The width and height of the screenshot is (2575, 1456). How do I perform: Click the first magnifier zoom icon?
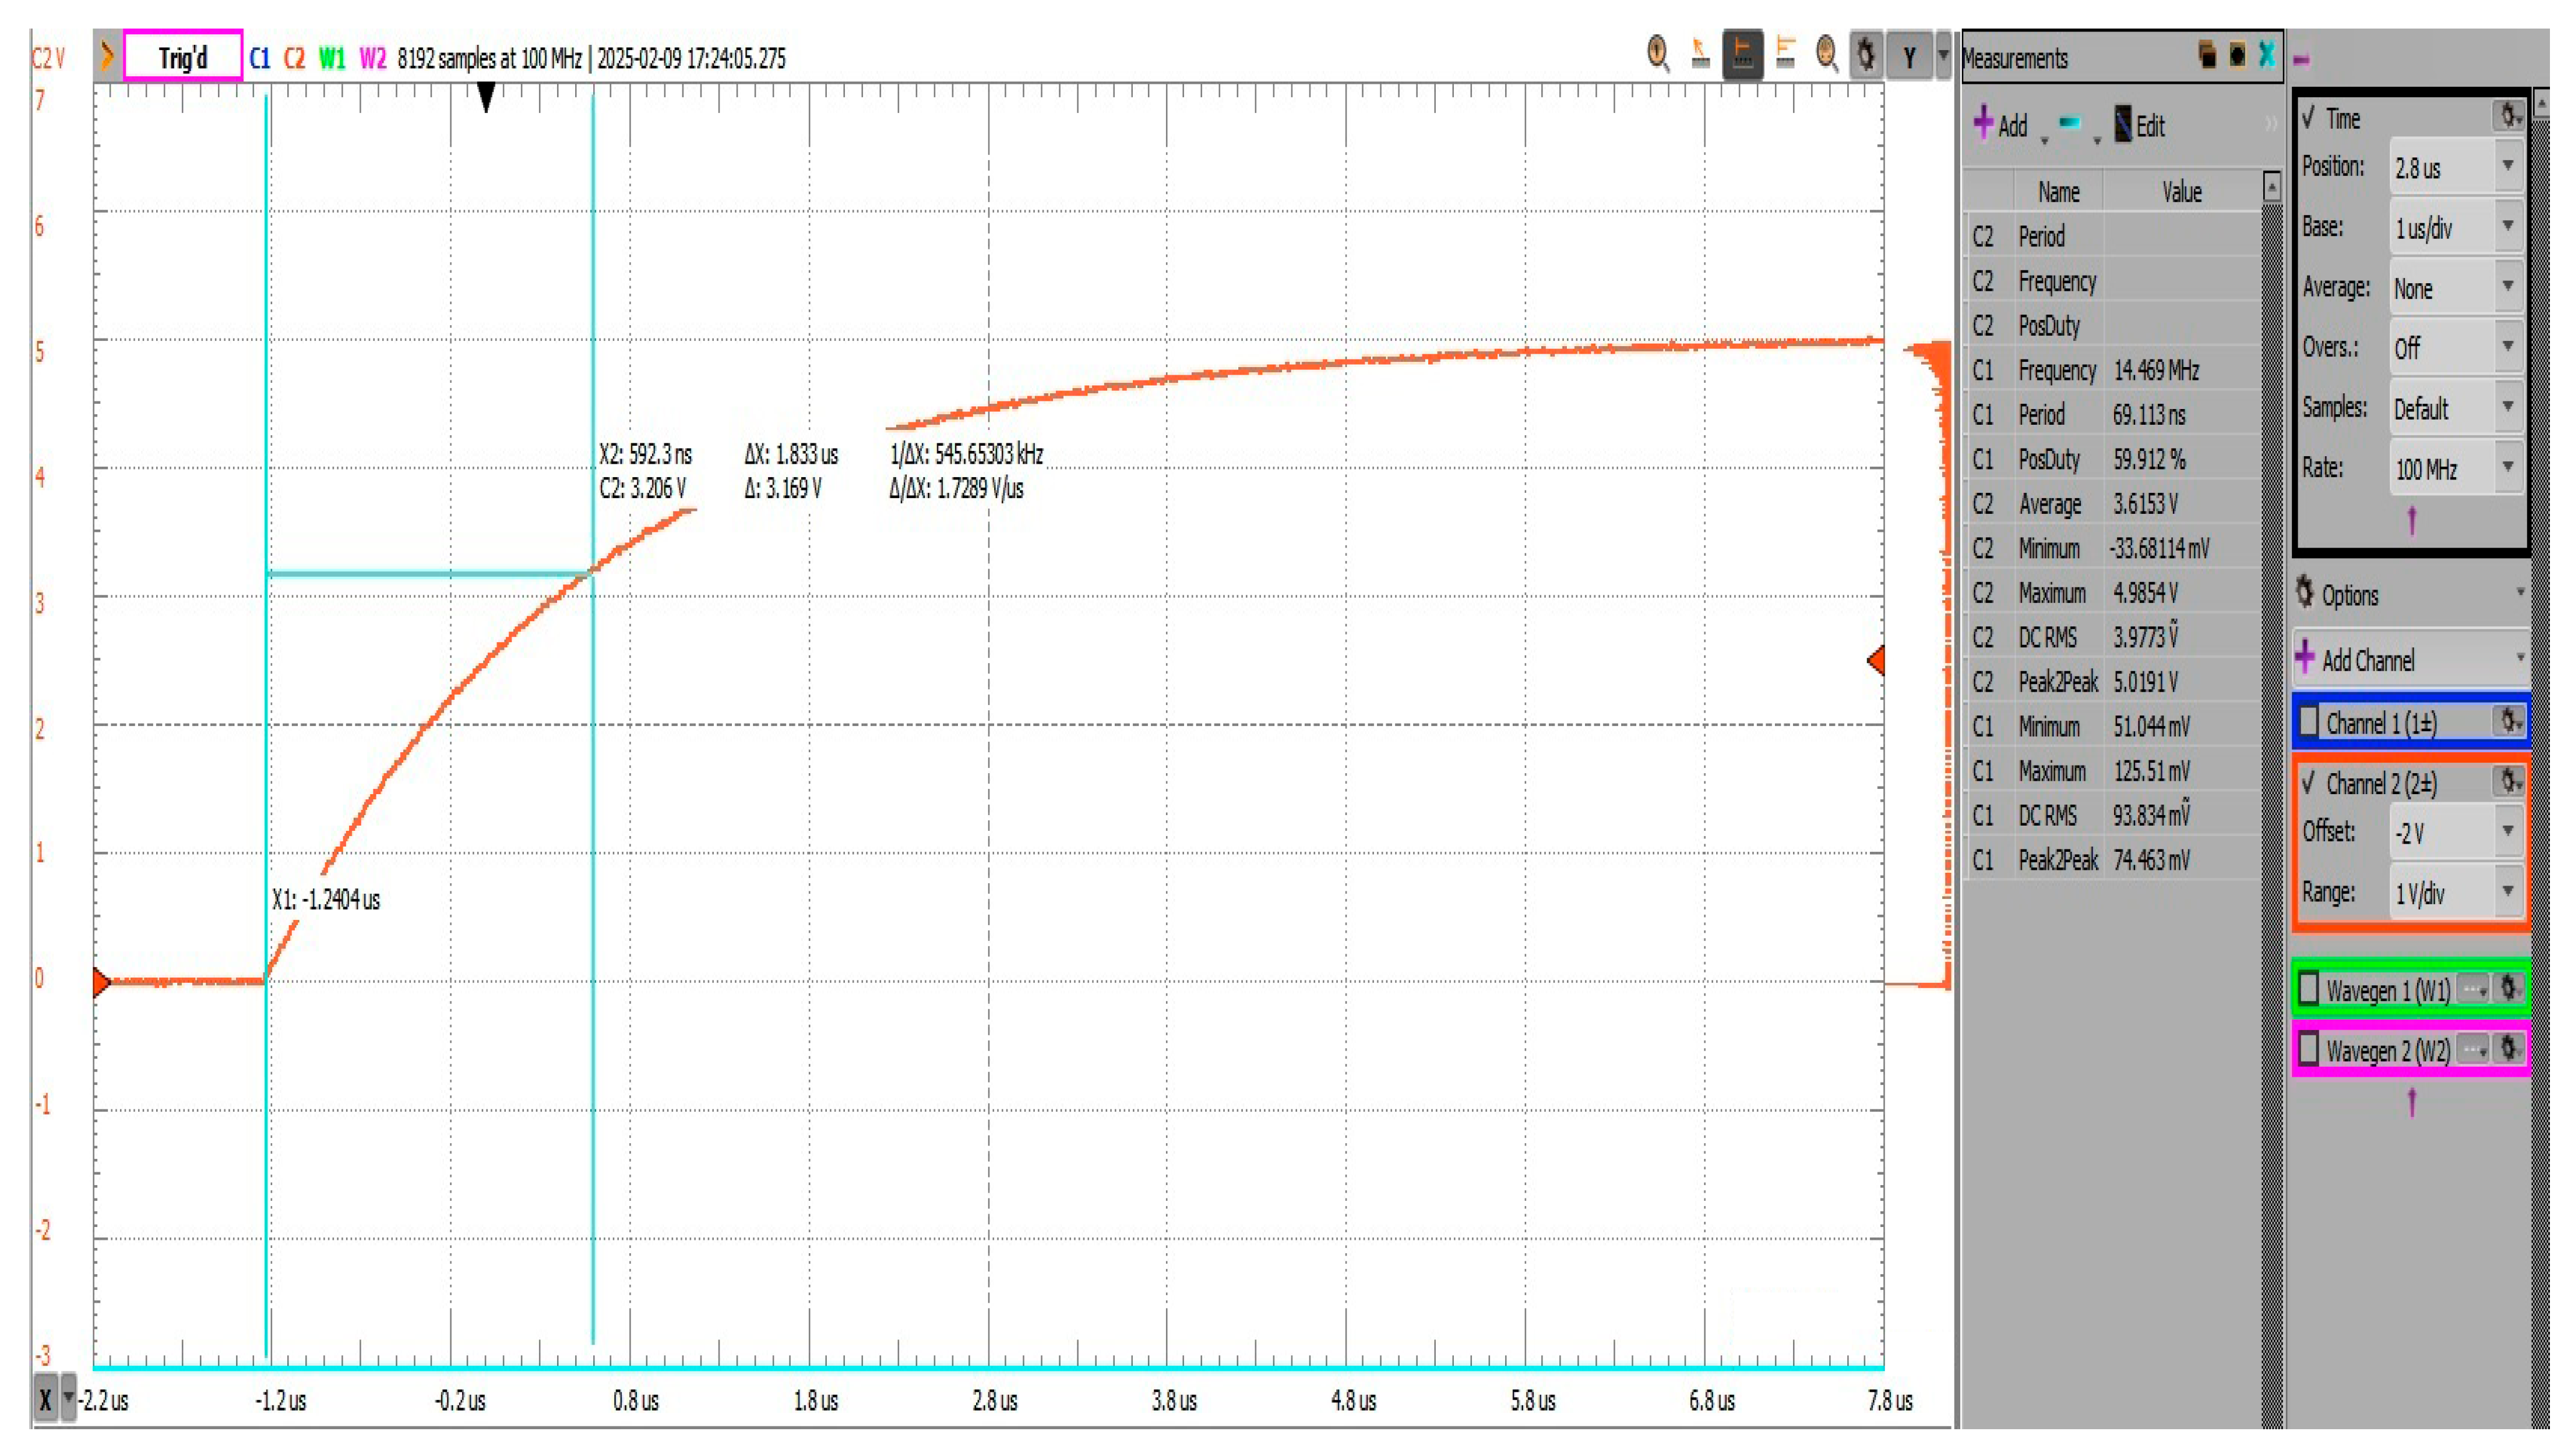[x=1657, y=54]
